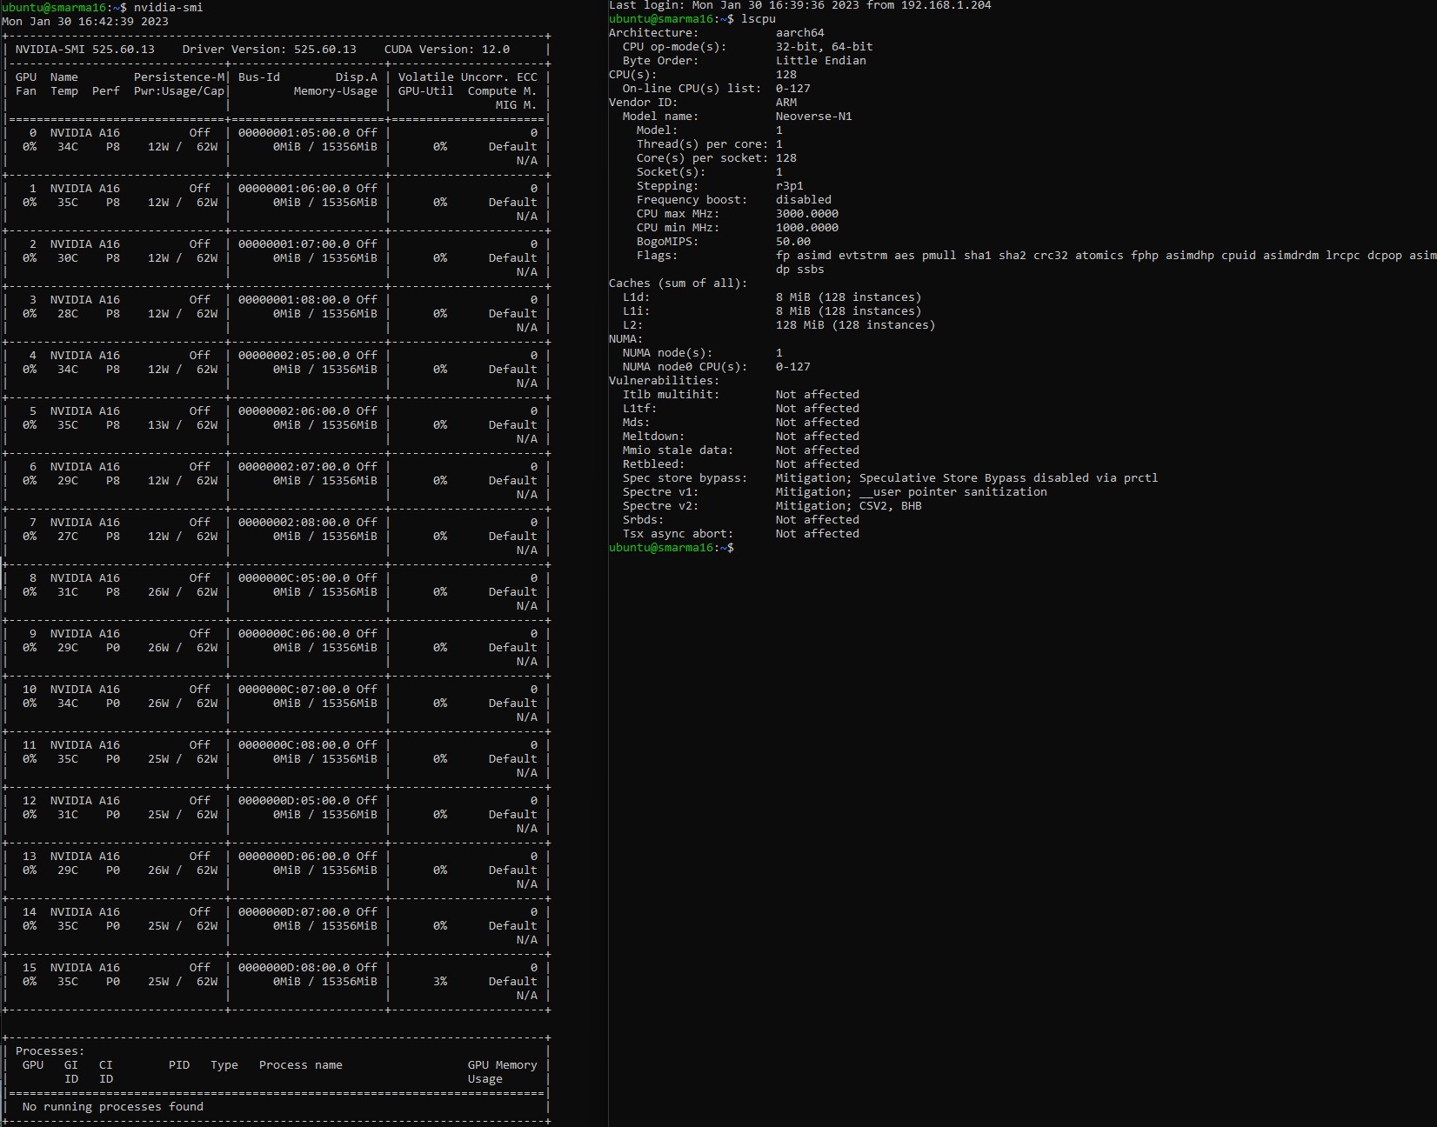The image size is (1437, 1127).
Task: Click the 'Memory-Usage' column header
Action: pos(336,90)
